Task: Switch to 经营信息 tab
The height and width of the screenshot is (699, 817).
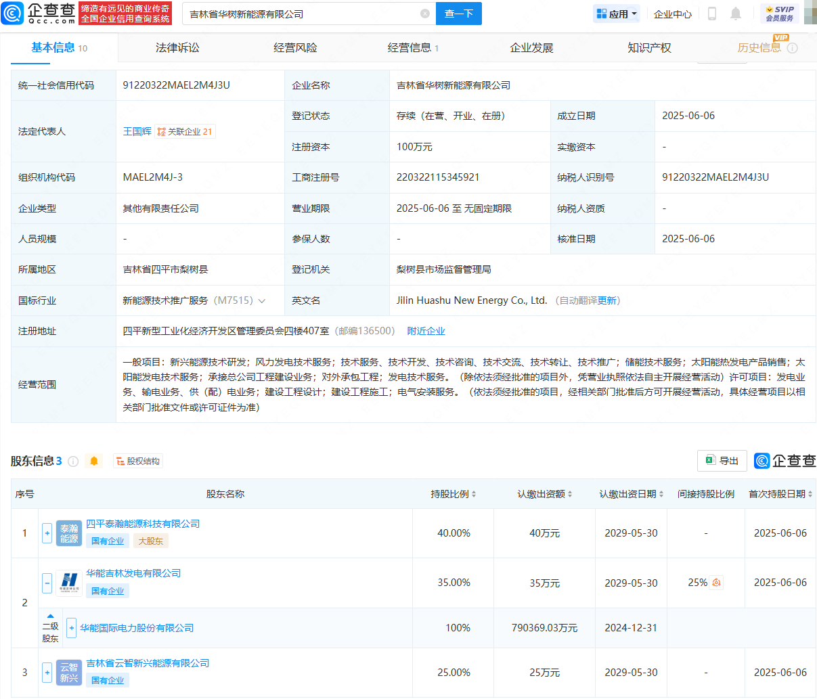Action: [413, 47]
